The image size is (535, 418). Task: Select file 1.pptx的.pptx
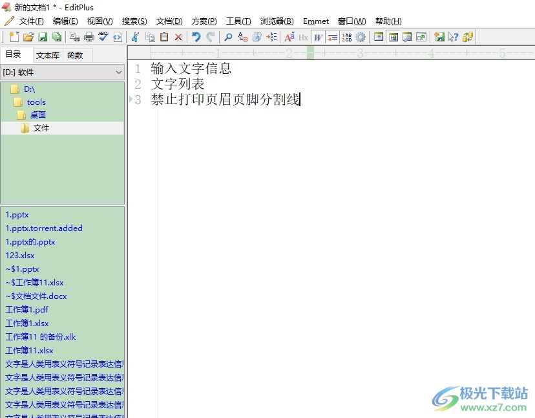point(30,242)
